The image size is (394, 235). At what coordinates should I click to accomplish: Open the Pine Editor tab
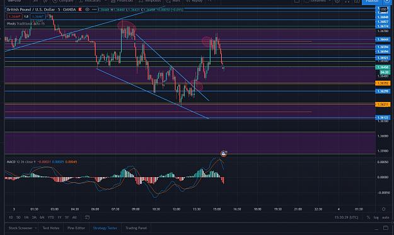[76, 228]
